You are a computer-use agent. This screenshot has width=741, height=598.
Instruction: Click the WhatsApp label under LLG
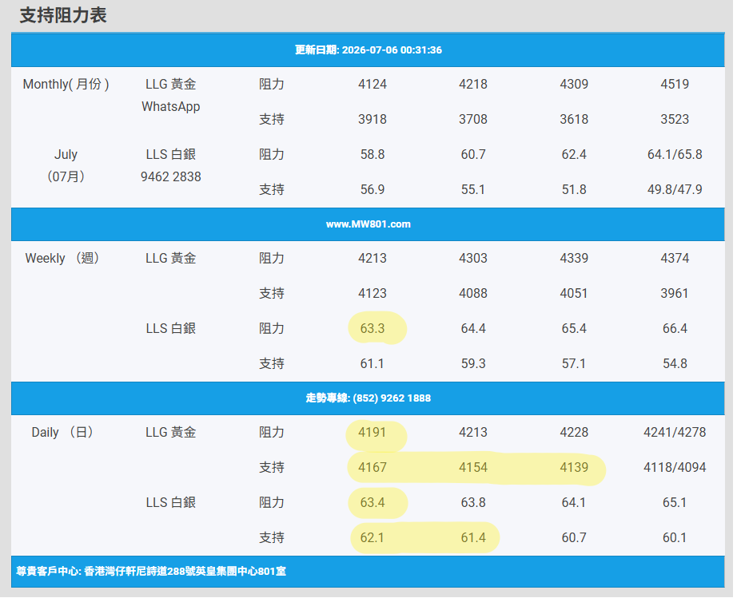pos(170,107)
